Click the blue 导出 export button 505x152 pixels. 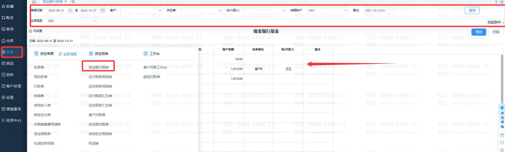(479, 32)
